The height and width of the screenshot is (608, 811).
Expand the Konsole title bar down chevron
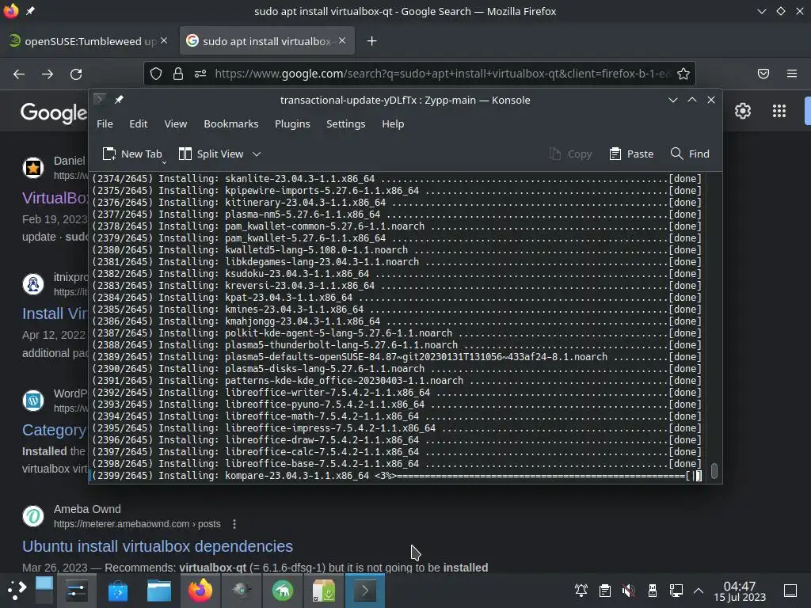(672, 100)
